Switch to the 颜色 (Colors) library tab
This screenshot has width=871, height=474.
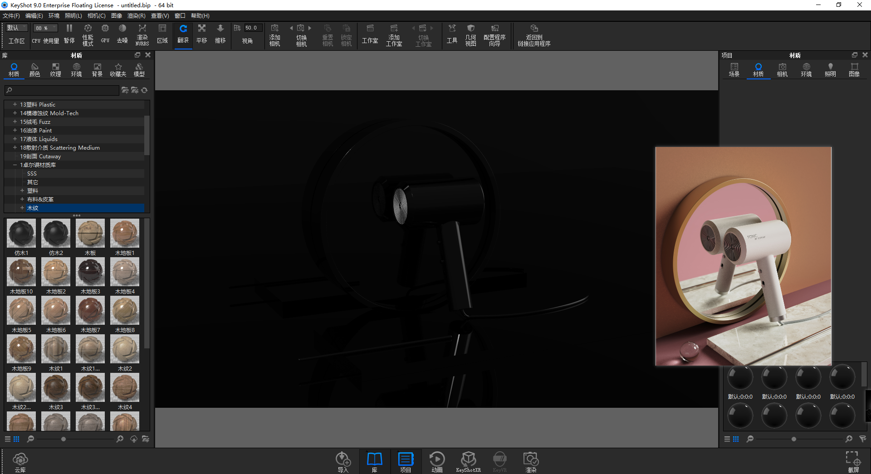click(x=34, y=70)
